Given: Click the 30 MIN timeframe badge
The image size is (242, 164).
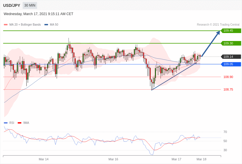Looking at the screenshot, I should tap(30, 5).
